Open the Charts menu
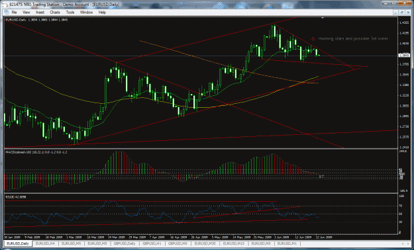Image resolution: width=414 pixels, height=250 pixels. [x=55, y=13]
